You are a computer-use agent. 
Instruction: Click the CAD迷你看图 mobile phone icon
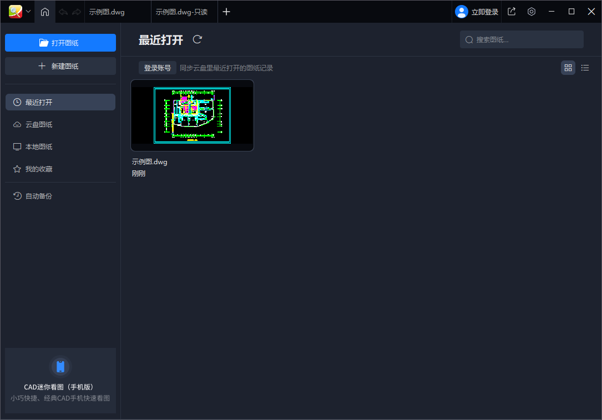[x=60, y=367]
